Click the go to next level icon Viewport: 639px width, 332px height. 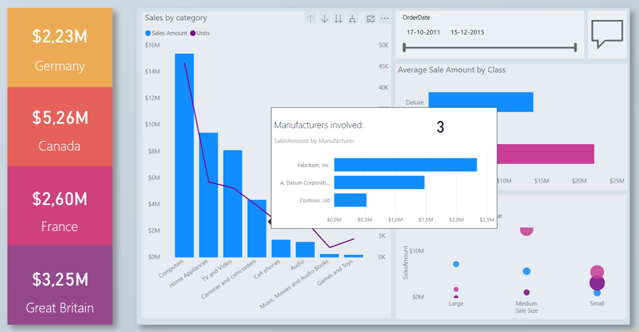pyautogui.click(x=338, y=18)
